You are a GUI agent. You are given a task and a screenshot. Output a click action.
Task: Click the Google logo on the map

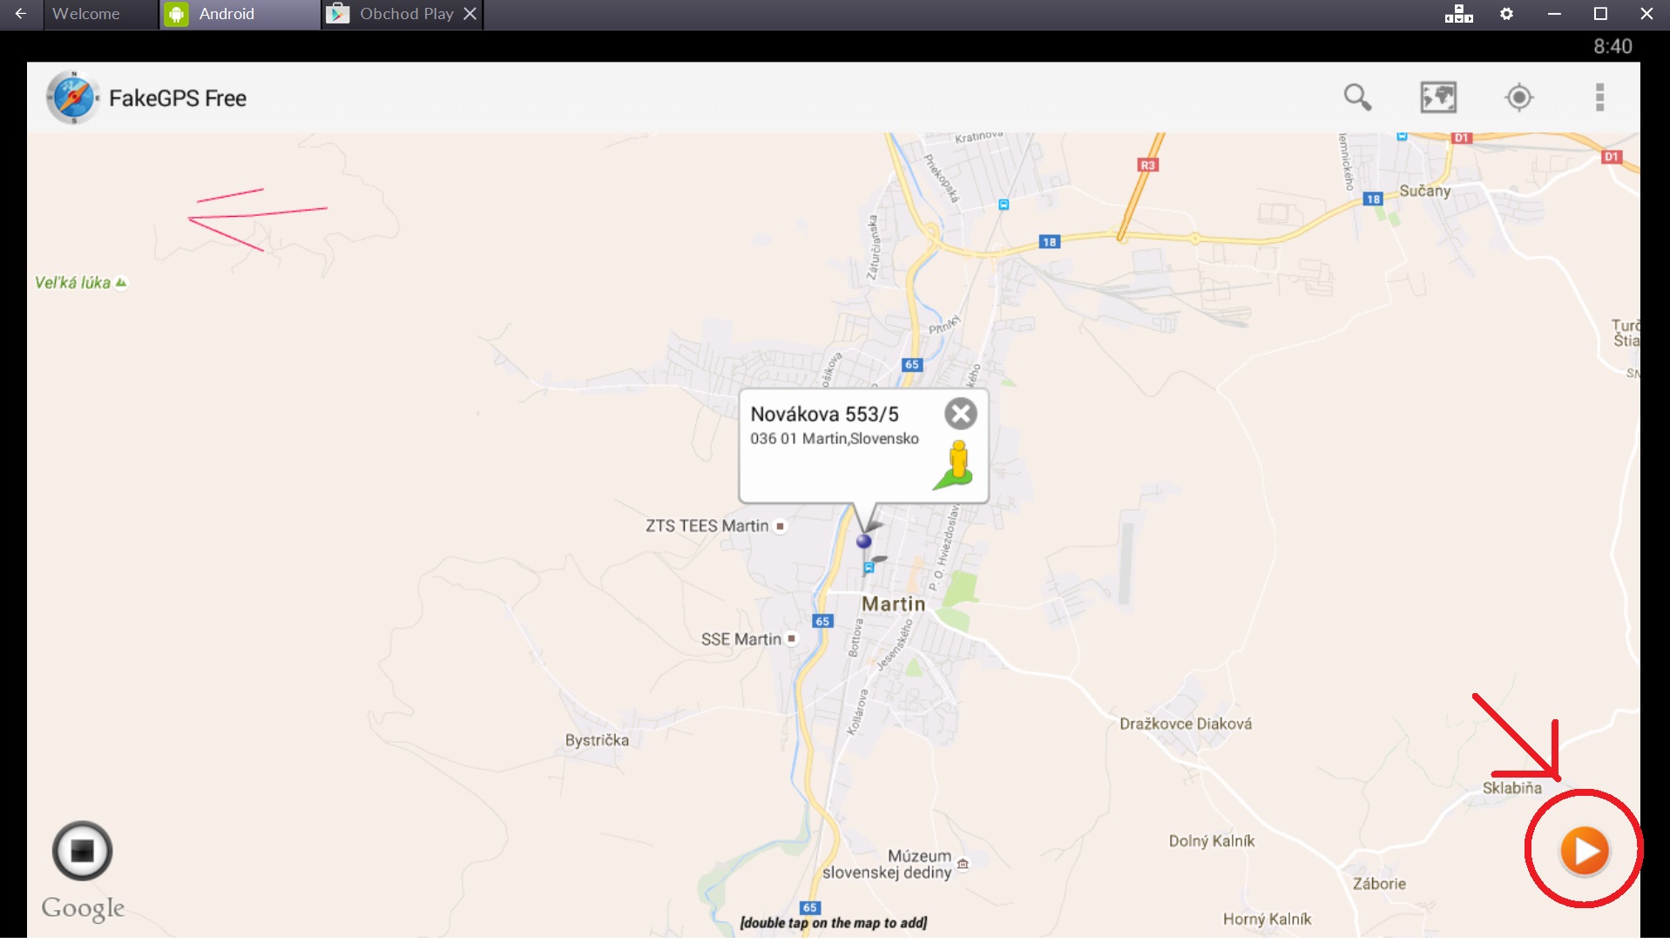click(x=83, y=909)
